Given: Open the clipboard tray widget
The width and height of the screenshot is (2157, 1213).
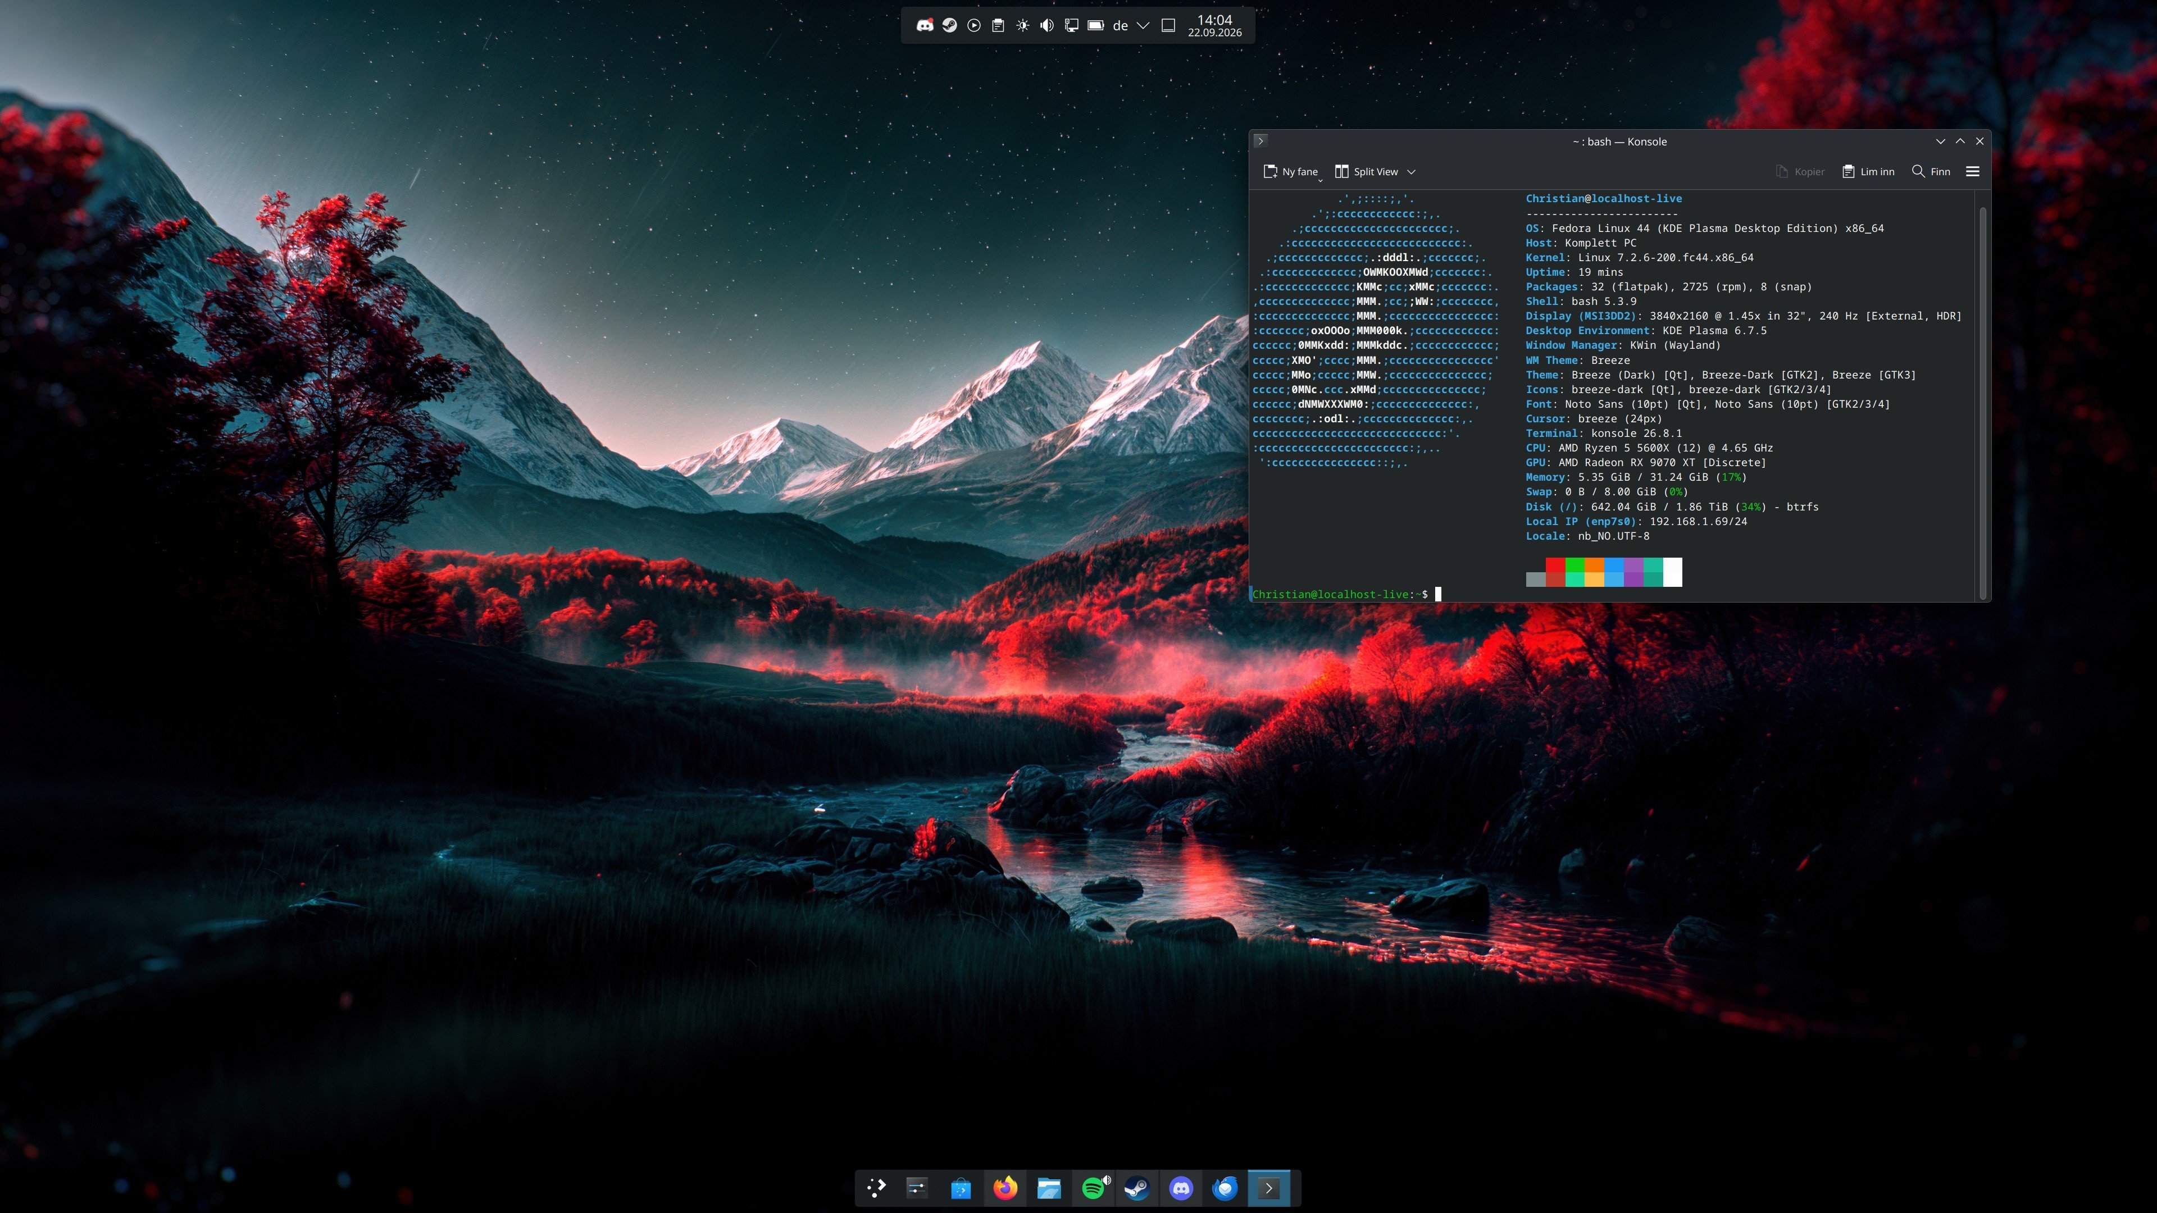Looking at the screenshot, I should click(998, 25).
